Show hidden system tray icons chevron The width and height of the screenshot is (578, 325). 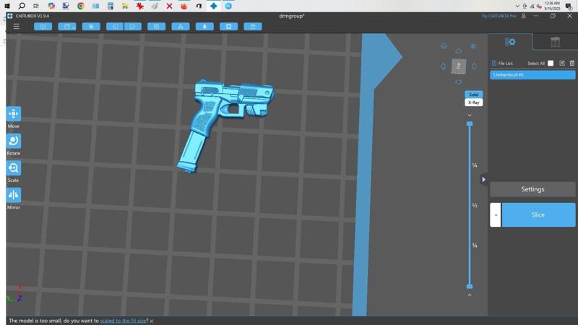point(517,6)
